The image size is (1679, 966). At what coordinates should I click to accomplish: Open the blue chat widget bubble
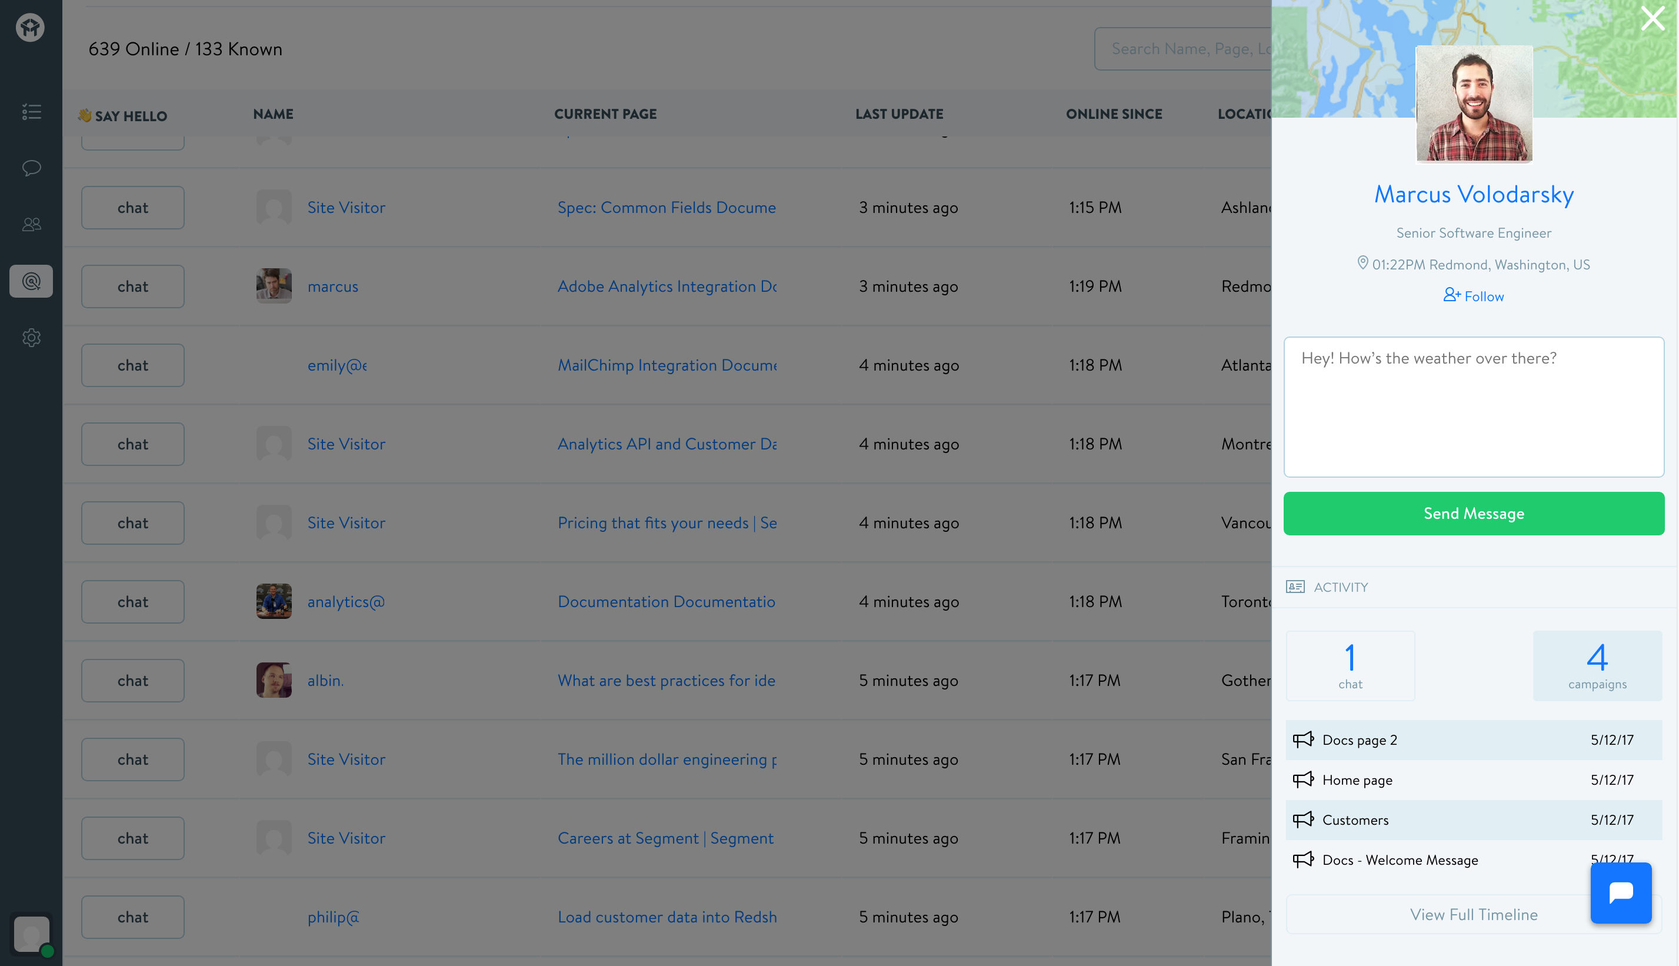1620,892
